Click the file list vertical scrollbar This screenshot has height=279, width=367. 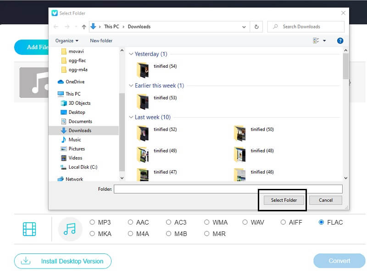click(345, 114)
